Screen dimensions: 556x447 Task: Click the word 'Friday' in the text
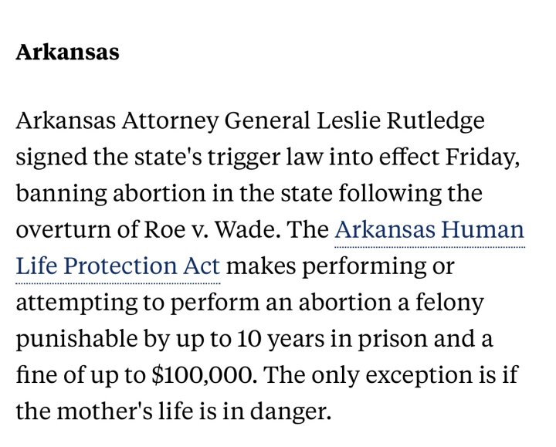pyautogui.click(x=480, y=157)
